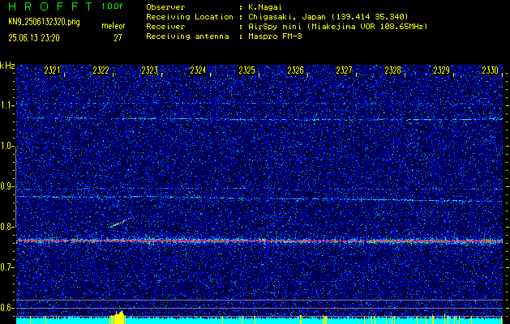
Task: Click the 2325 time marker
Action: (246, 70)
